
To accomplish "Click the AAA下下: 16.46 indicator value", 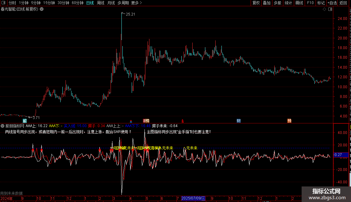I will point(138,126).
